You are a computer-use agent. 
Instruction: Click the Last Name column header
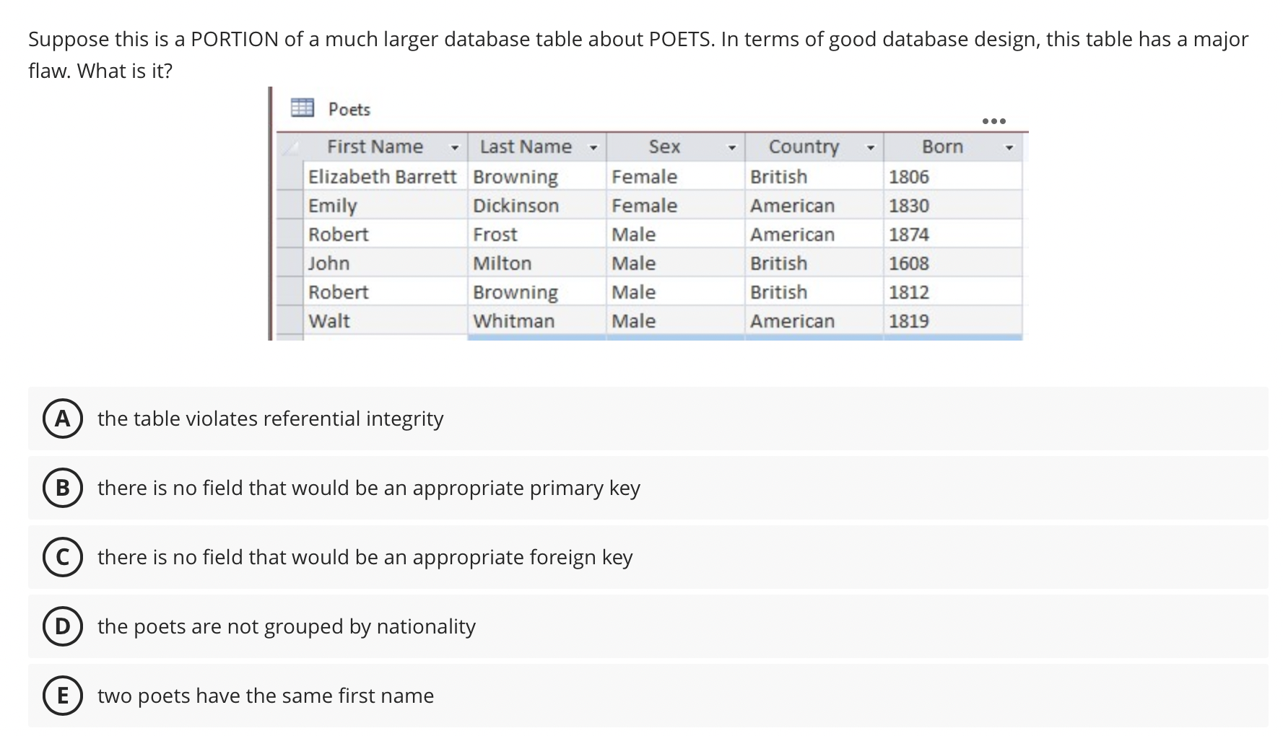526,146
